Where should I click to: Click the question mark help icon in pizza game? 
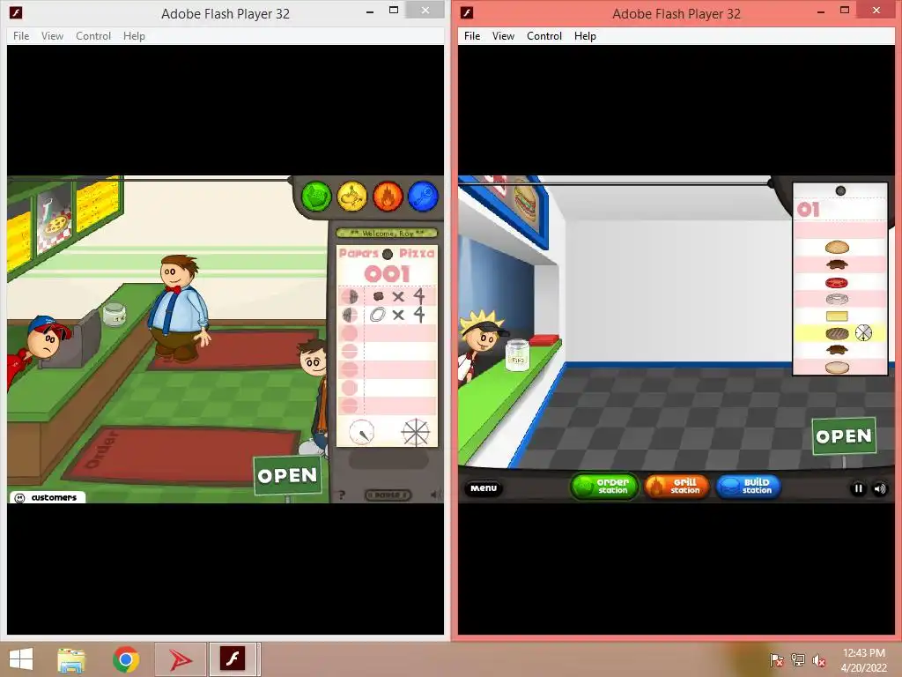pos(342,495)
